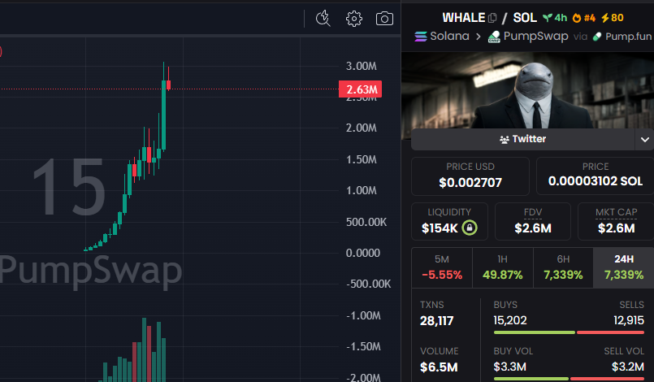
Task: Open the quick search lightning icon
Action: click(x=323, y=19)
